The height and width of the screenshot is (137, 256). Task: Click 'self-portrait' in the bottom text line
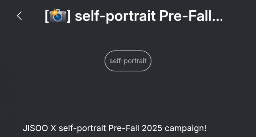tap(83, 129)
